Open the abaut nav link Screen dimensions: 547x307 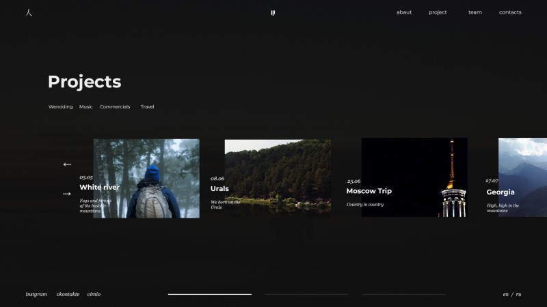tap(404, 12)
